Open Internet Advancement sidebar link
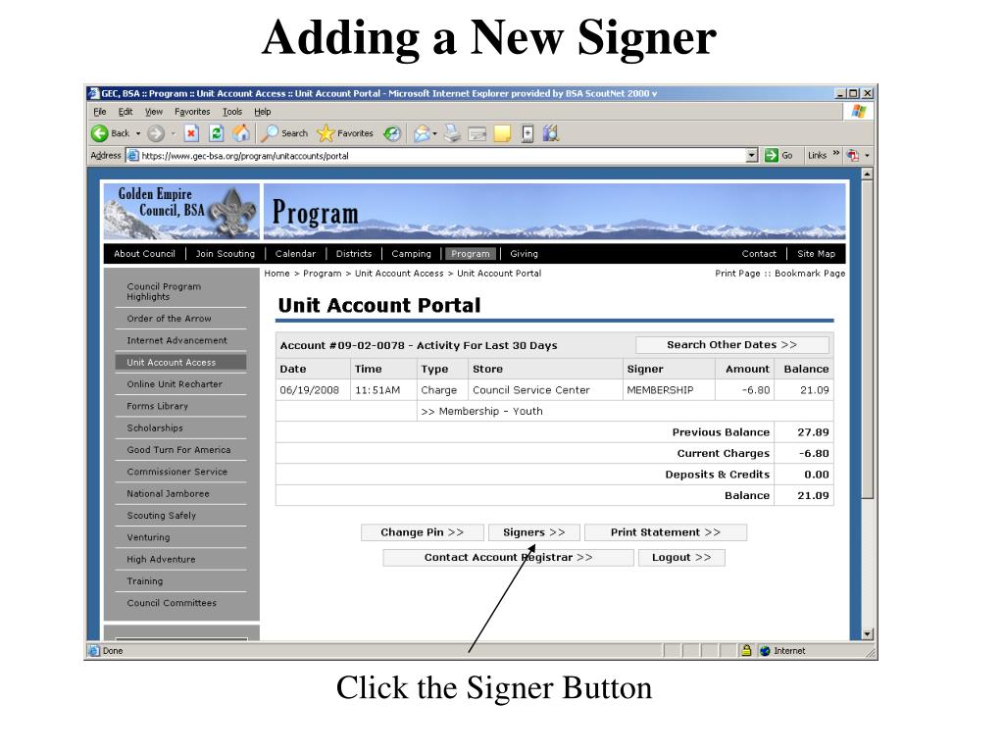The height and width of the screenshot is (753, 1004). [176, 340]
